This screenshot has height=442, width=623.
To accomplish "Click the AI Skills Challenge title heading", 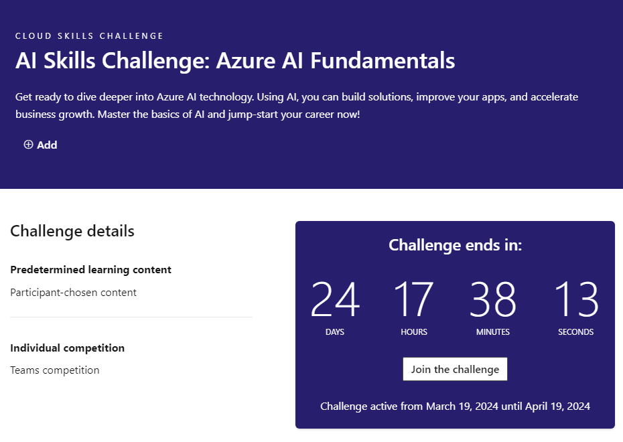I will pyautogui.click(x=235, y=61).
